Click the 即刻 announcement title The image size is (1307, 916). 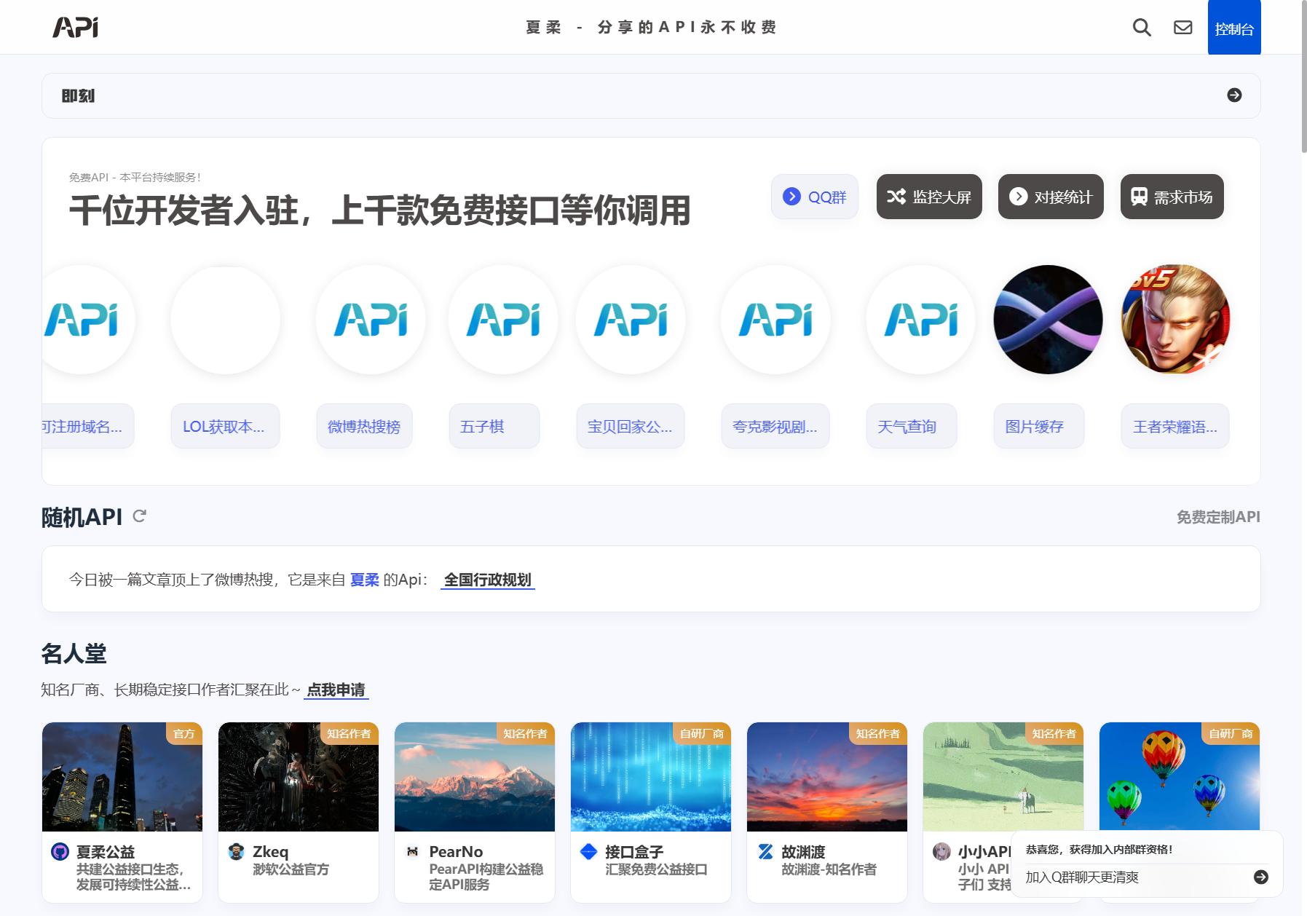pyautogui.click(x=78, y=95)
